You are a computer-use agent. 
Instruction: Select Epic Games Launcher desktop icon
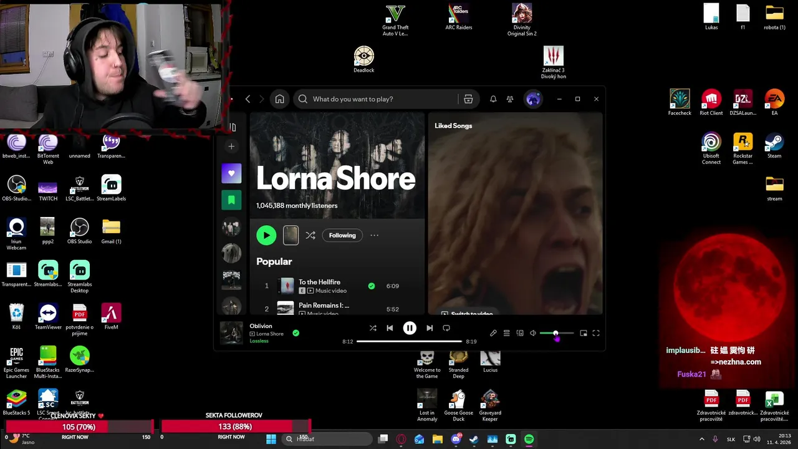pos(16,362)
